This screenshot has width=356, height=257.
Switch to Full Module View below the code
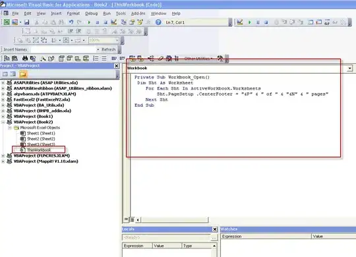[x=131, y=219]
